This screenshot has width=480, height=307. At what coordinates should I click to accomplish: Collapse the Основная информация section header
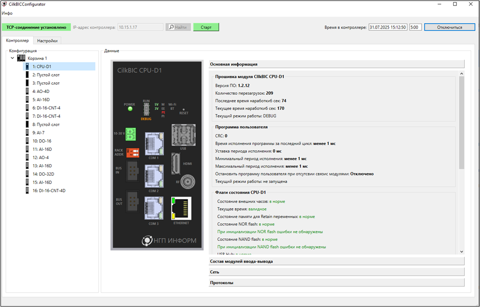pyautogui.click(x=337, y=64)
